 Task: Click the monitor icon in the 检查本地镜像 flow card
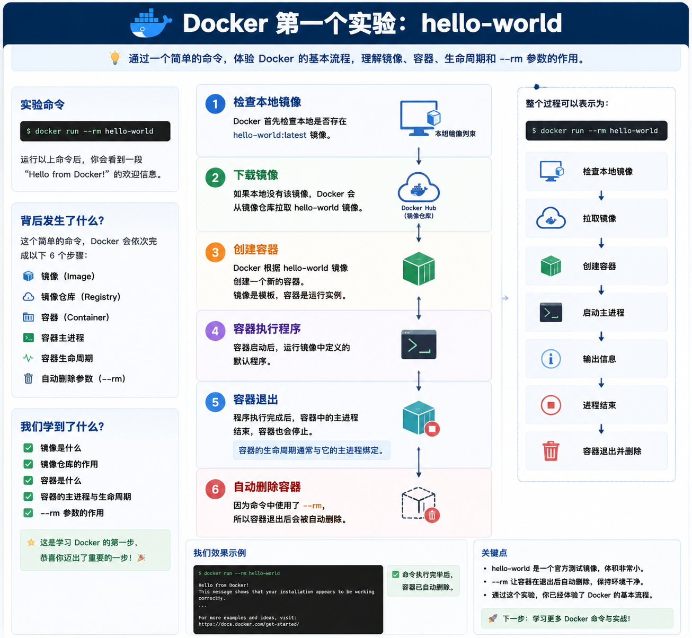click(552, 171)
